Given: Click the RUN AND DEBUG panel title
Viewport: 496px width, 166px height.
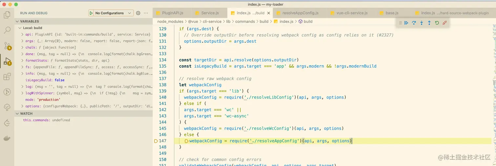Looking at the screenshot, I should pos(34,13).
